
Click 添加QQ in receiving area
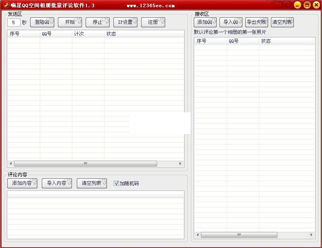click(205, 22)
